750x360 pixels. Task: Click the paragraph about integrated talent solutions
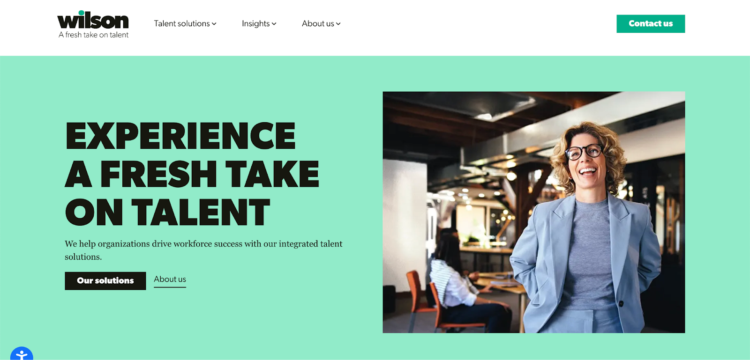(x=203, y=250)
